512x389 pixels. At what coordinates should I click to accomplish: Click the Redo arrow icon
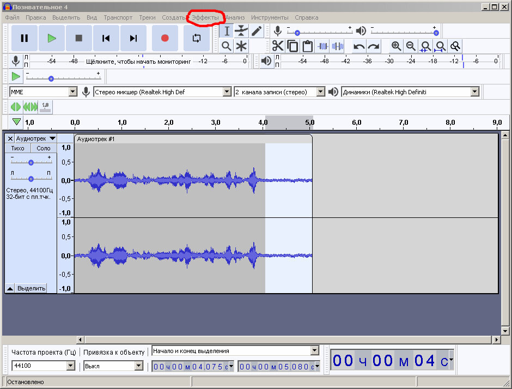pos(374,46)
